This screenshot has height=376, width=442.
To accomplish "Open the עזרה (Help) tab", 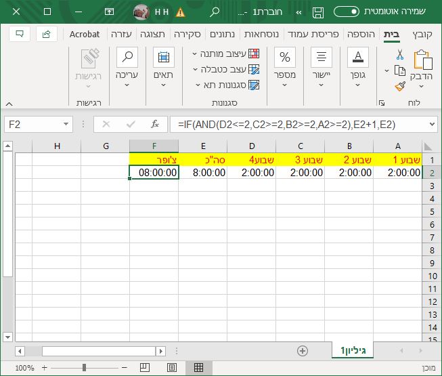I will click(121, 35).
